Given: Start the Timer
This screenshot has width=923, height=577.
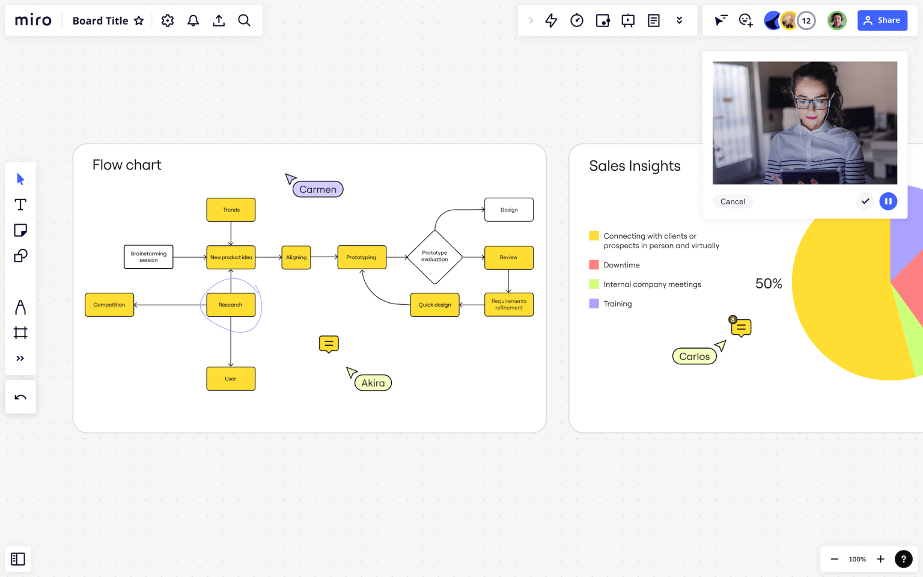Looking at the screenshot, I should click(x=577, y=20).
